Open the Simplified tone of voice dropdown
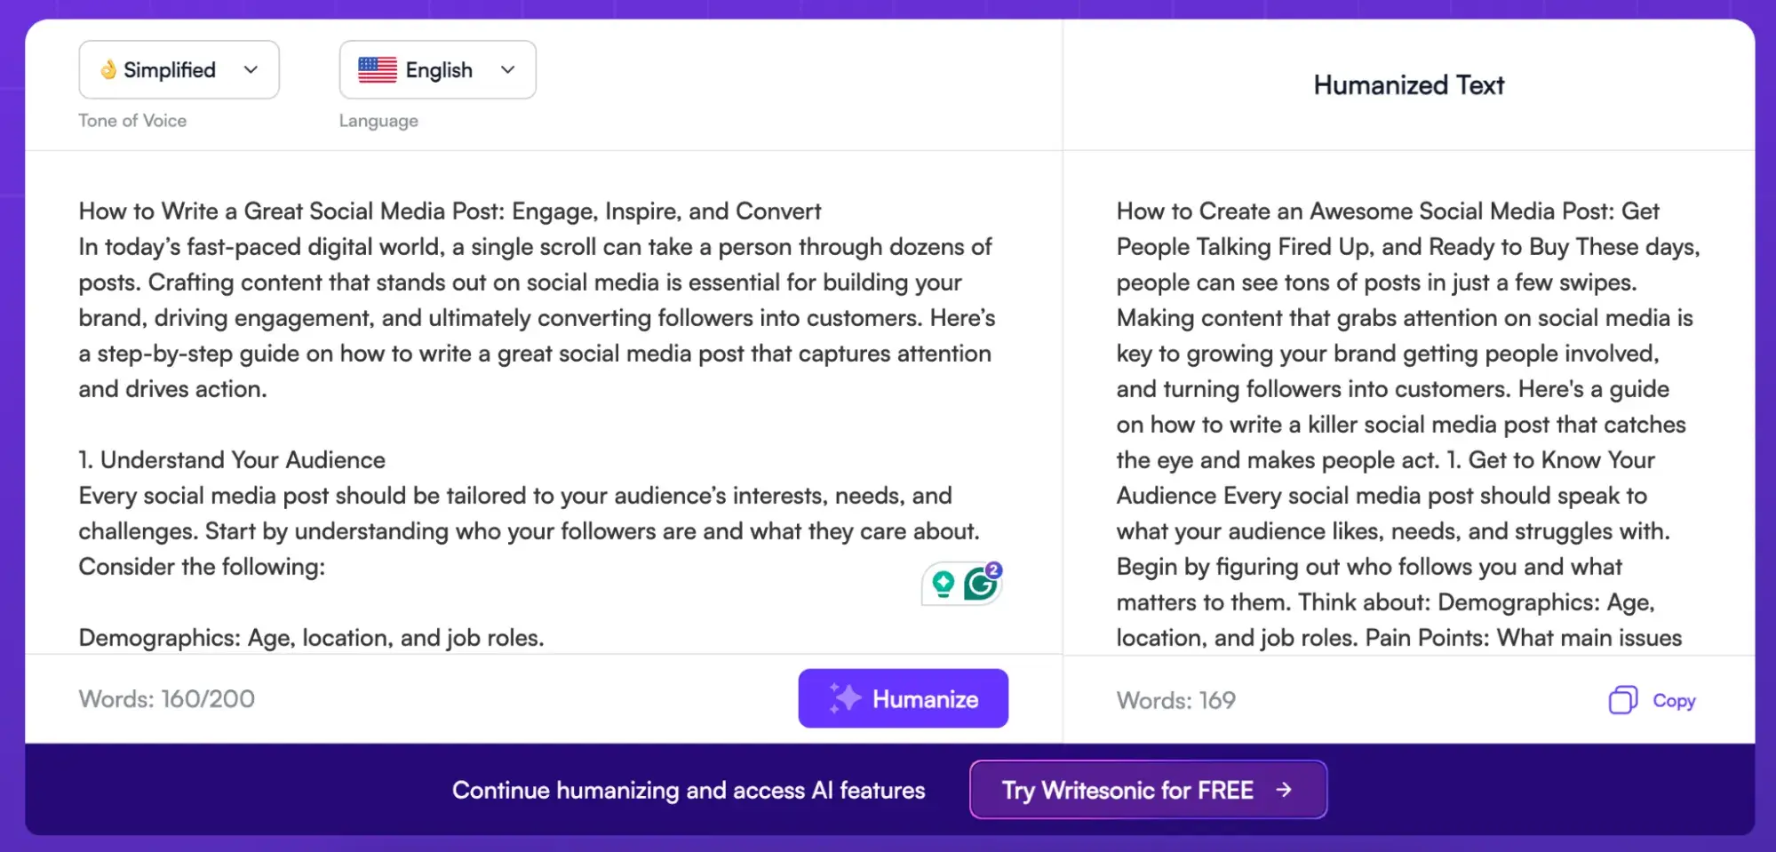This screenshot has height=852, width=1776. coord(179,69)
